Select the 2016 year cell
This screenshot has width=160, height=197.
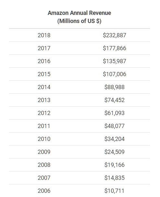[44, 61]
